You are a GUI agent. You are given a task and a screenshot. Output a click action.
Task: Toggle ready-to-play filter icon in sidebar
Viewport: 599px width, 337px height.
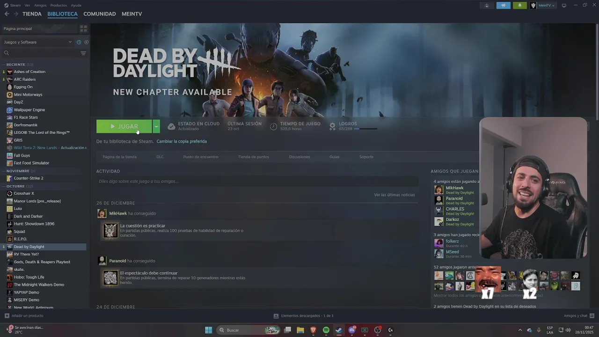pos(86,42)
